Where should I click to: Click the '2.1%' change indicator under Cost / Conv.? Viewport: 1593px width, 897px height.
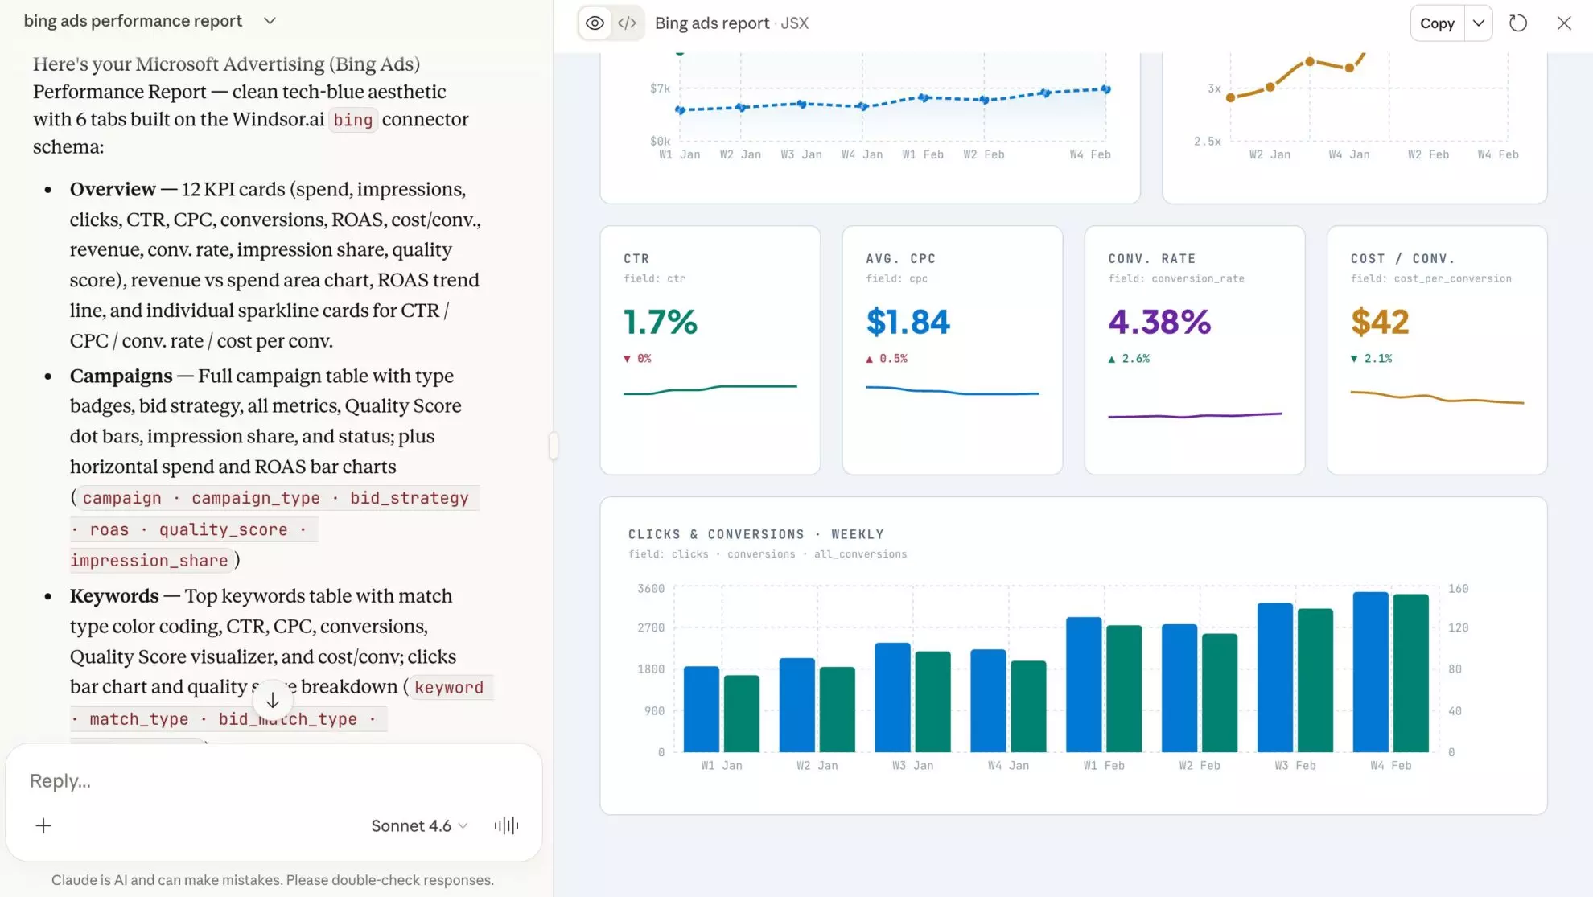1371,359
